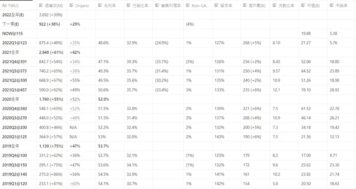Click the Aa title icon beside TWLO
Image resolution: width=356 pixels, height=189 pixels.
coord(5,5)
